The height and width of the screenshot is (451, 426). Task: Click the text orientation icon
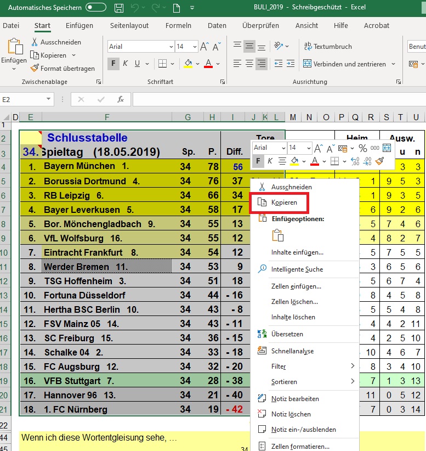pyautogui.click(x=279, y=46)
